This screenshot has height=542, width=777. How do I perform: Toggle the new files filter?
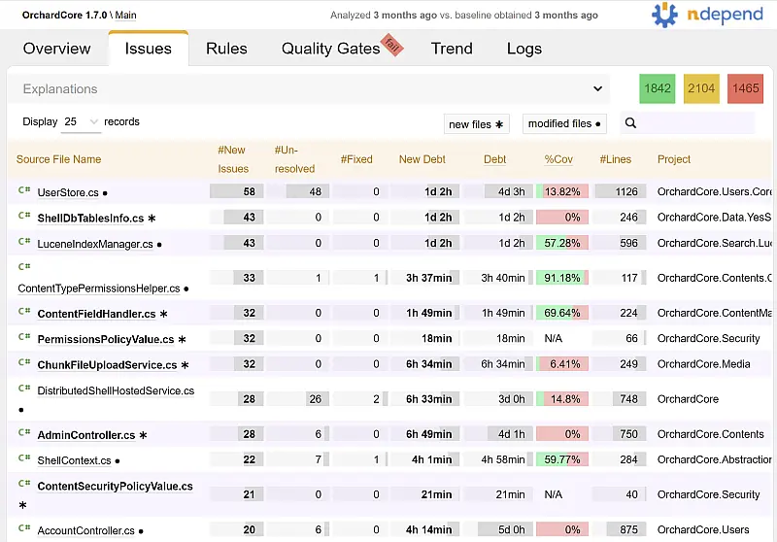[x=476, y=124]
